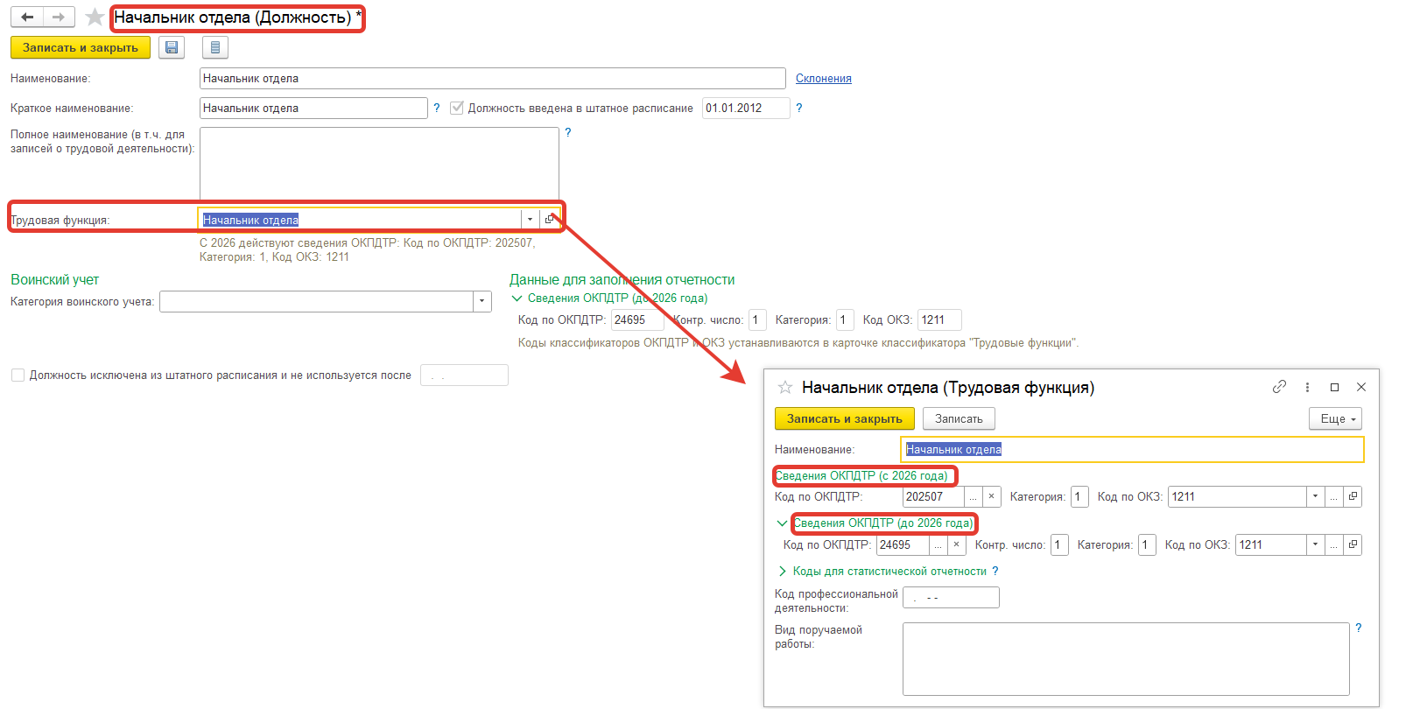Click the back navigation arrow

click(x=27, y=18)
